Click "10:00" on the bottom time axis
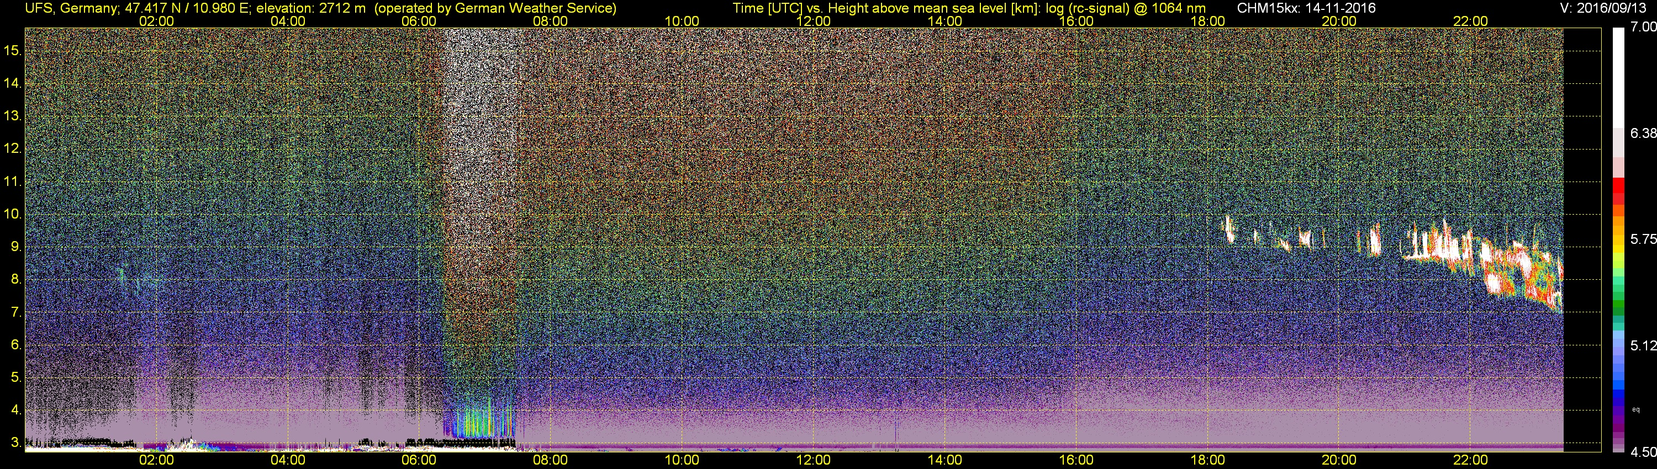Image resolution: width=1657 pixels, height=469 pixels. (682, 460)
